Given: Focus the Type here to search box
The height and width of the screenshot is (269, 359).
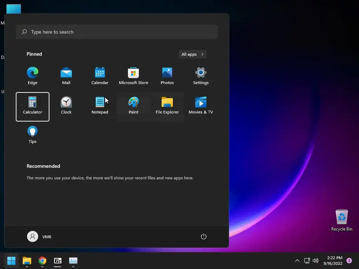Looking at the screenshot, I should point(117,32).
